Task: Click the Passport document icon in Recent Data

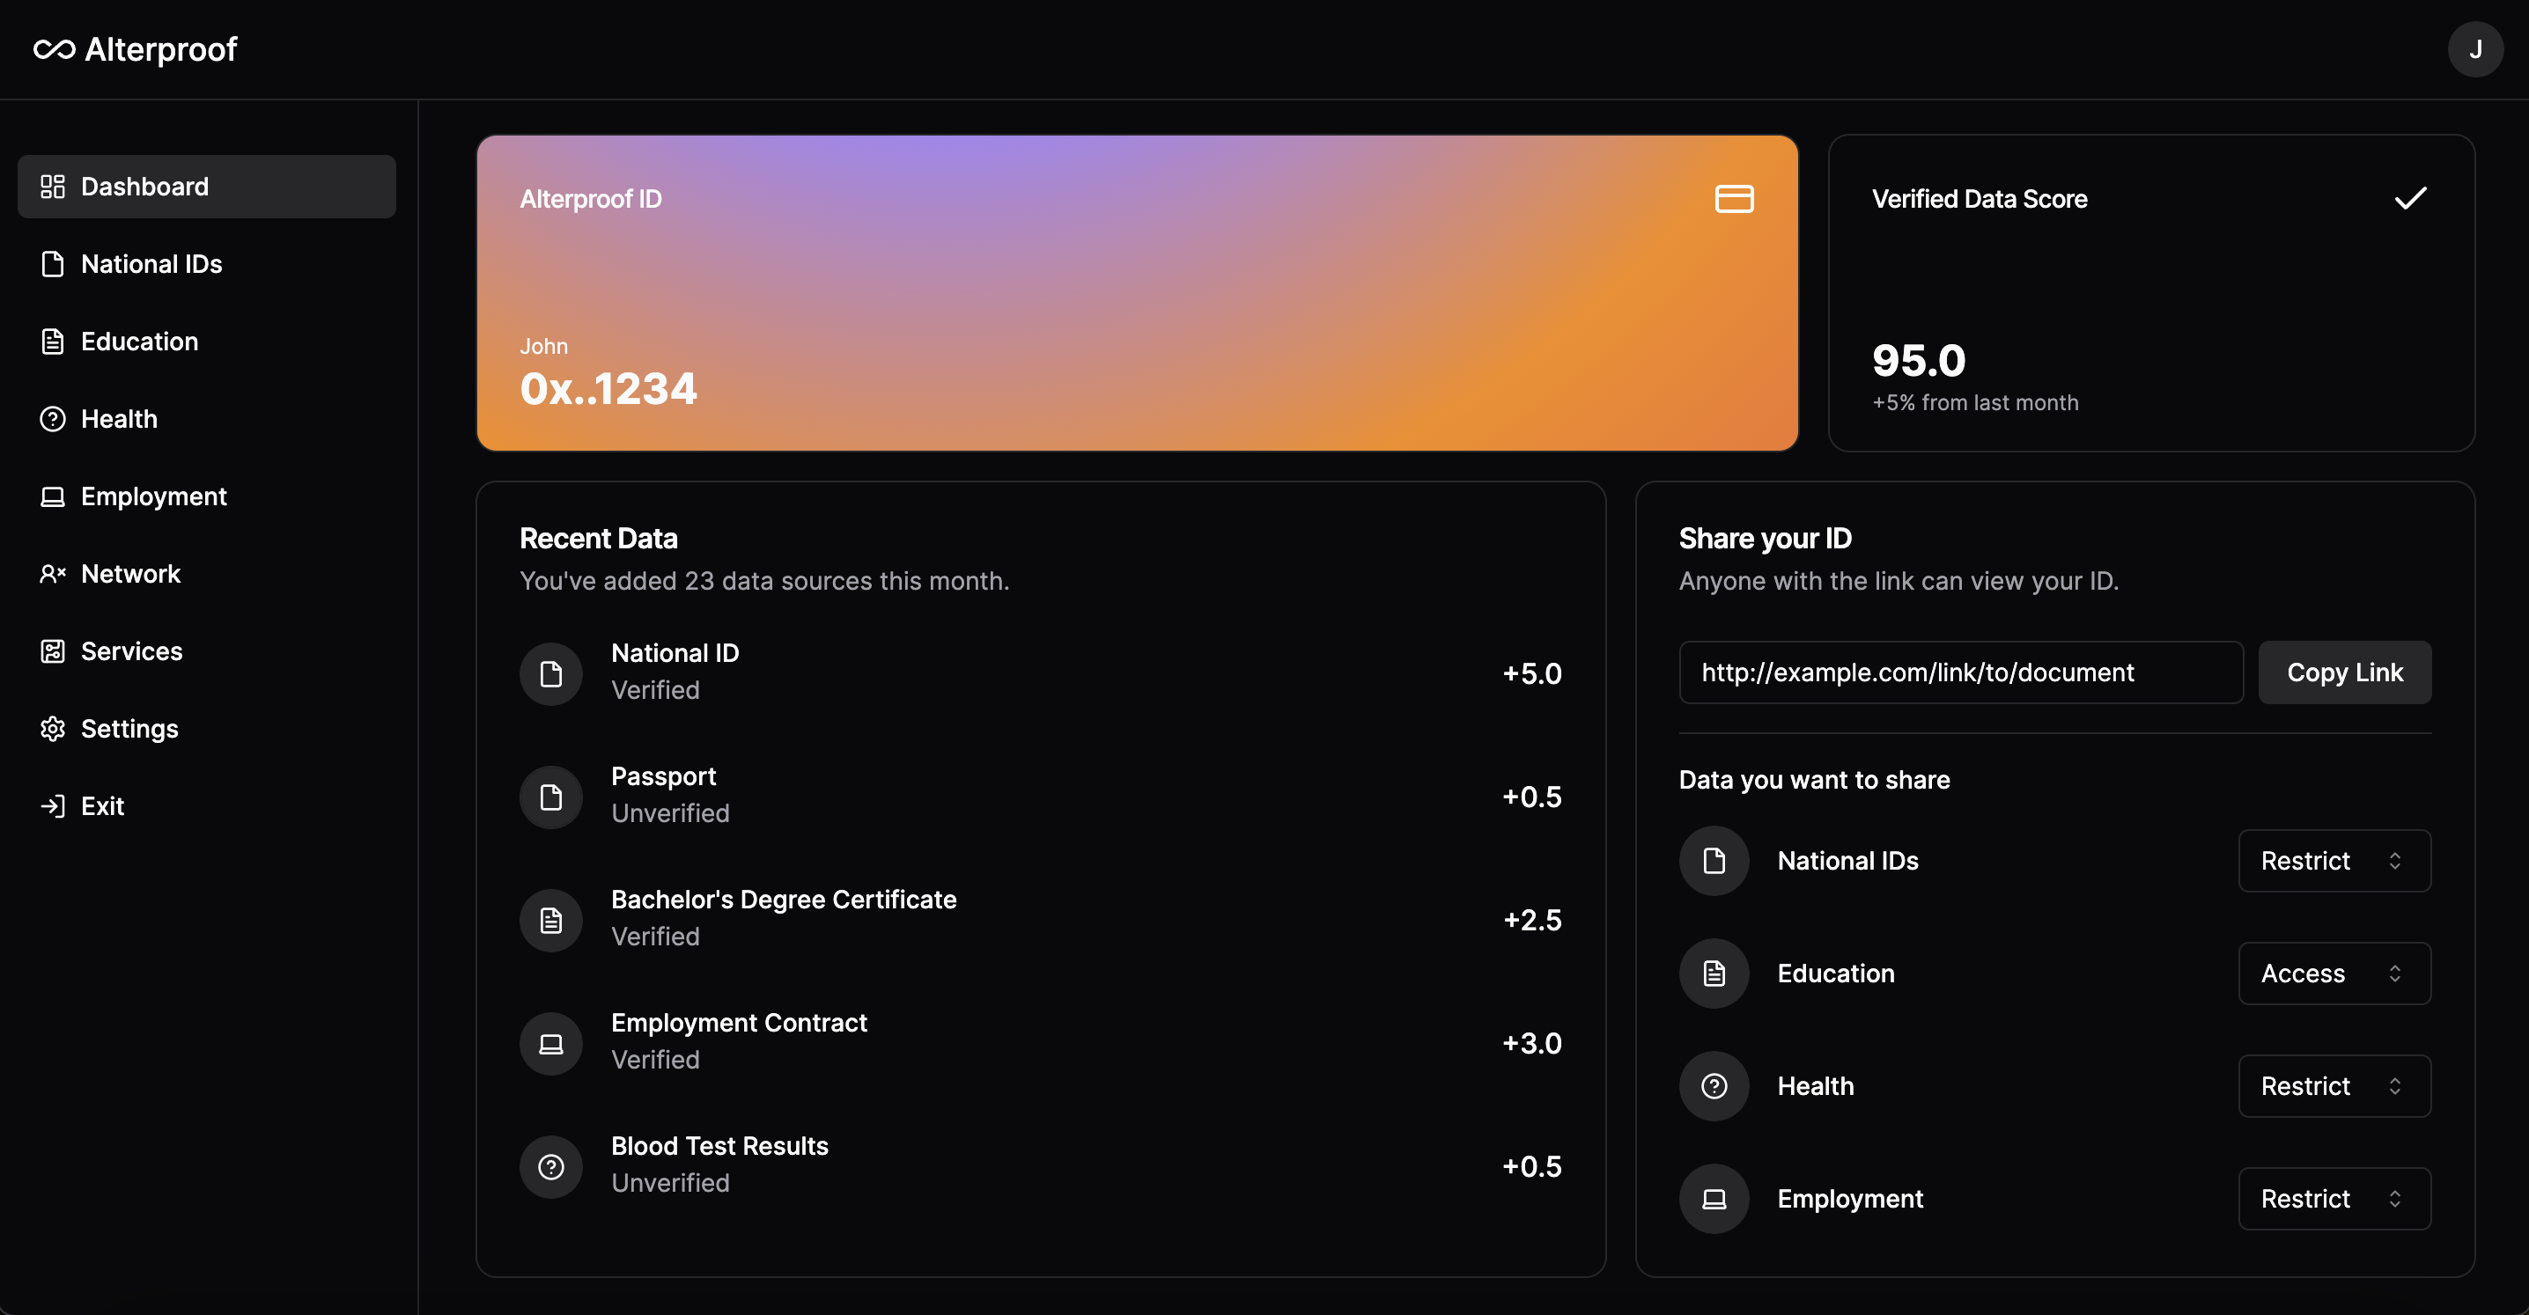Action: [x=550, y=797]
